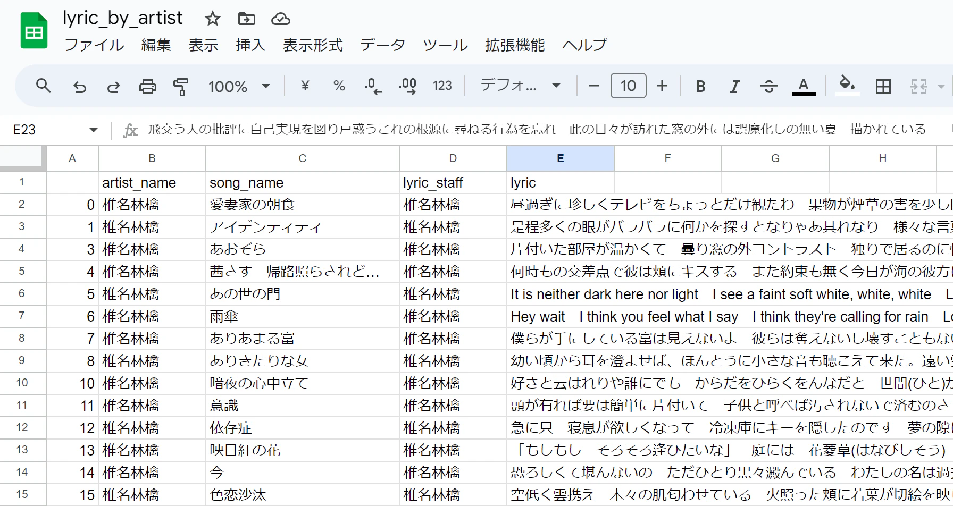Toggle bold formatting
953x506 pixels.
[x=700, y=86]
